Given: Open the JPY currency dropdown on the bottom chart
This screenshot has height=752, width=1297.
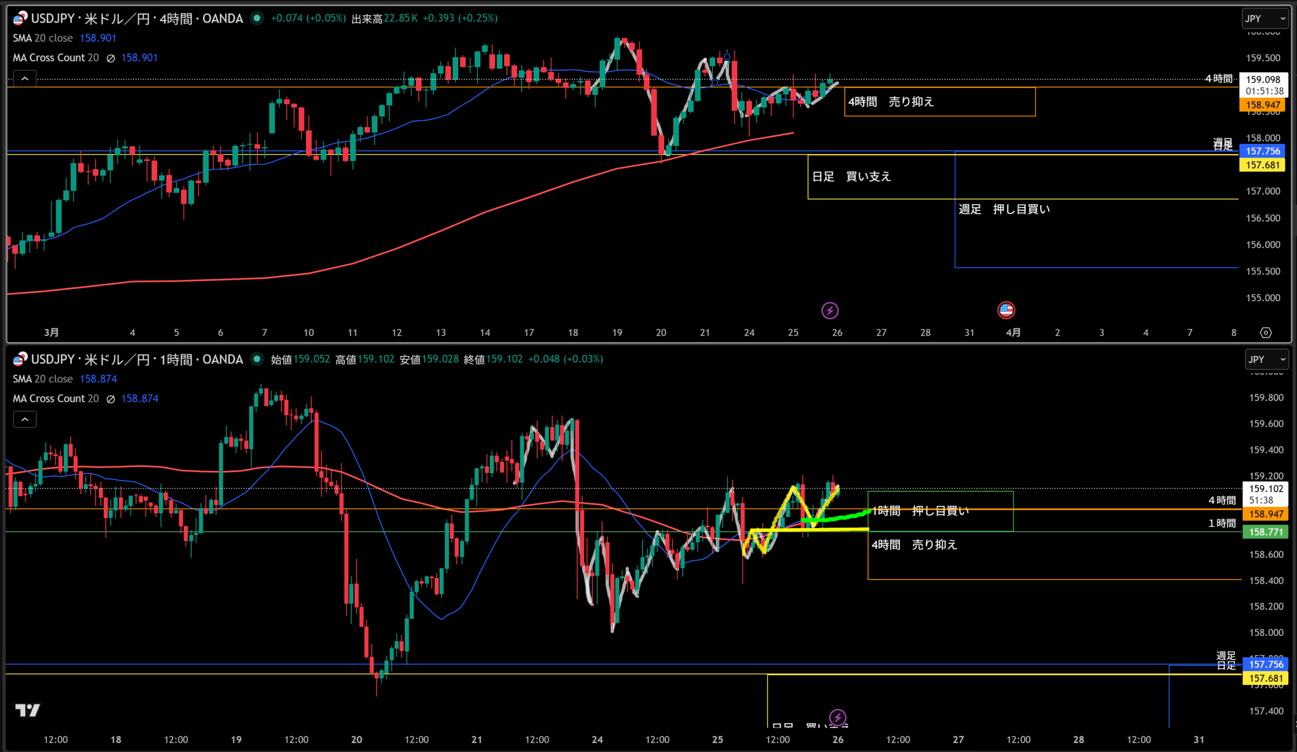Looking at the screenshot, I should [x=1266, y=359].
